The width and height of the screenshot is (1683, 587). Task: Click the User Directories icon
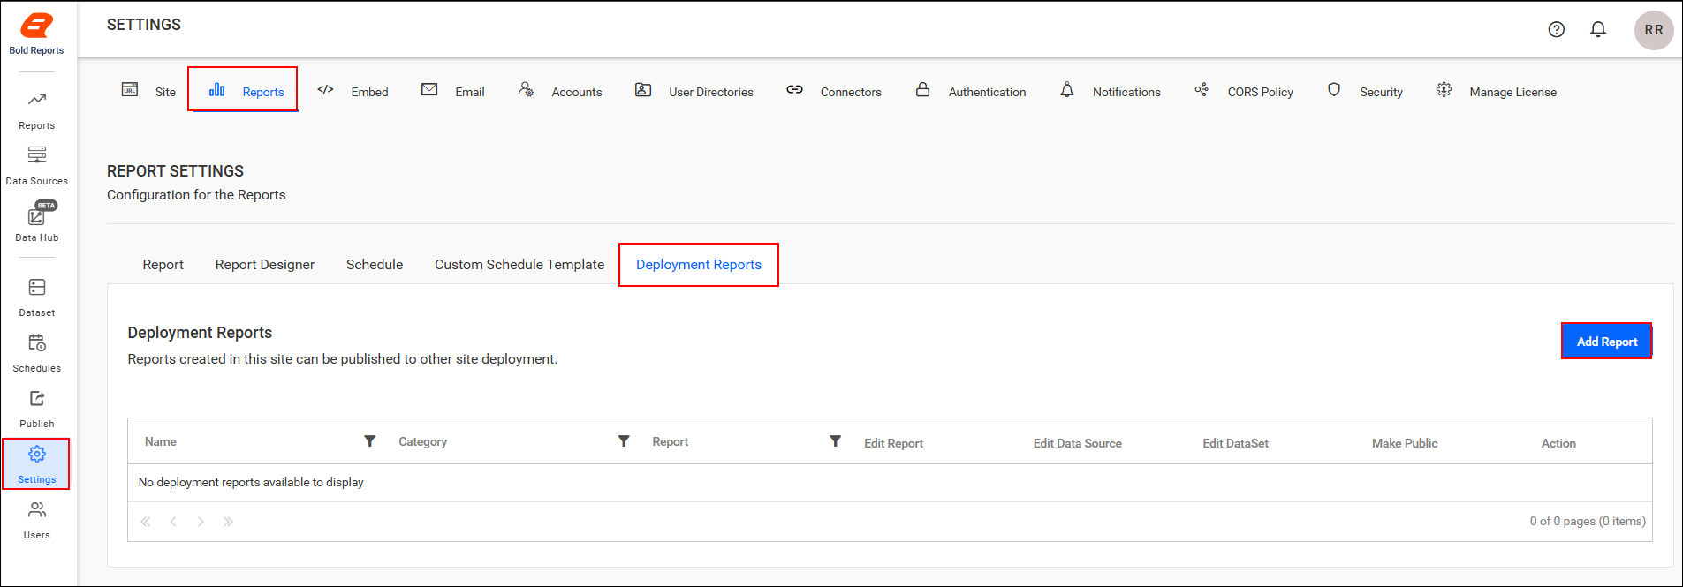click(643, 89)
